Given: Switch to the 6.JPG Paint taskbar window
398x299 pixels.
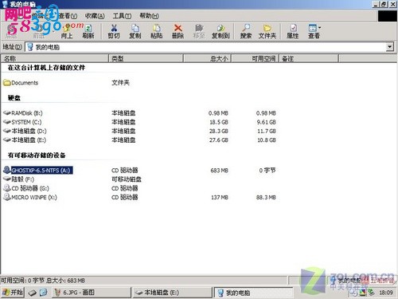Looking at the screenshot, I should click(92, 293).
